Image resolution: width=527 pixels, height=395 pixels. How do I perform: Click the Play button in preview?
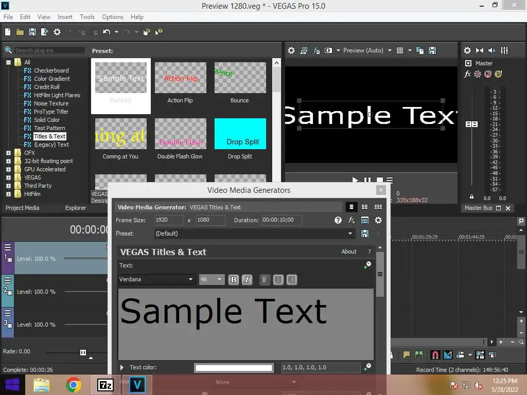click(x=355, y=180)
